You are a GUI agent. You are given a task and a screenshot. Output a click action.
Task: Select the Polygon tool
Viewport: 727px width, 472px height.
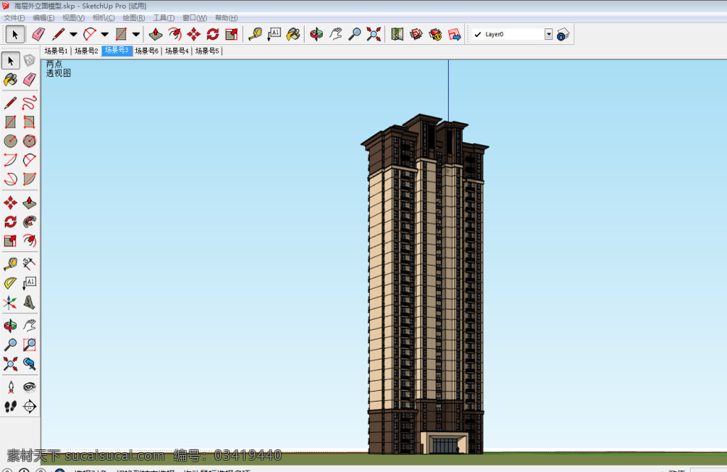click(x=29, y=141)
